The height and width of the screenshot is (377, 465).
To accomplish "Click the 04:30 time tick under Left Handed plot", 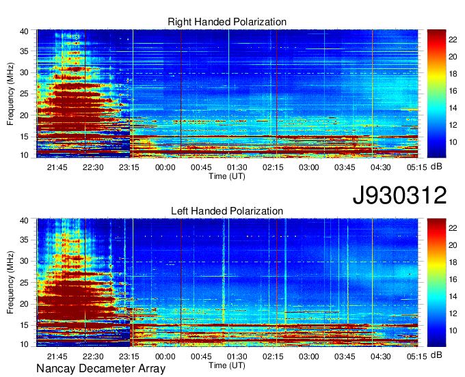I will coord(381,357).
